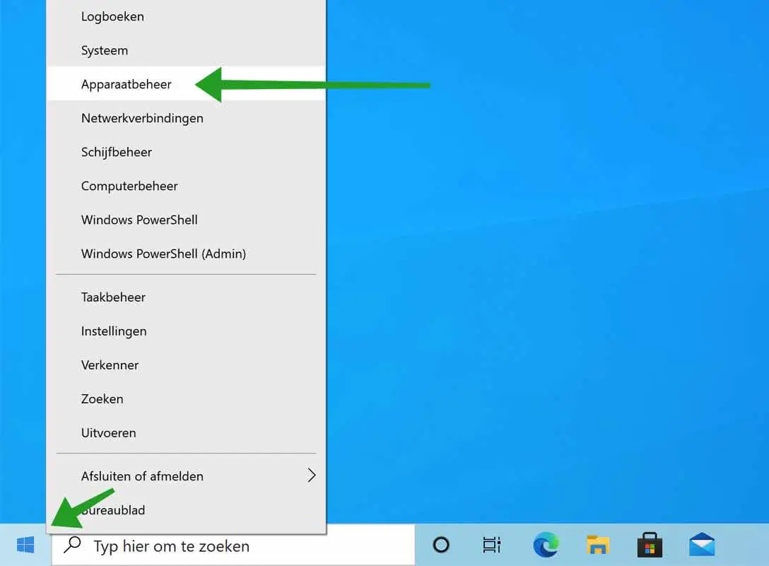Open File Explorer taskbar icon

597,545
